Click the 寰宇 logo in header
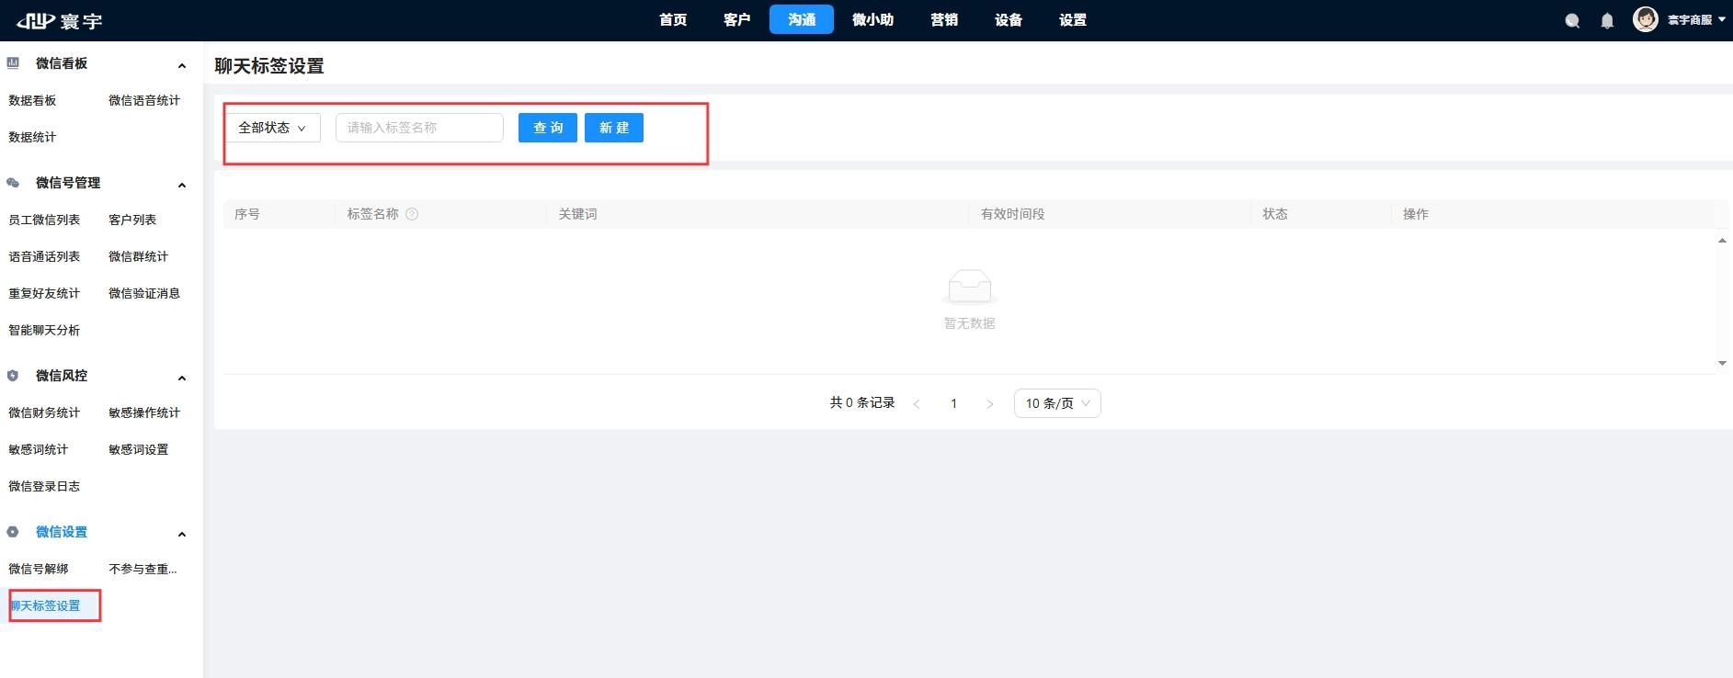The height and width of the screenshot is (678, 1733). [x=60, y=20]
